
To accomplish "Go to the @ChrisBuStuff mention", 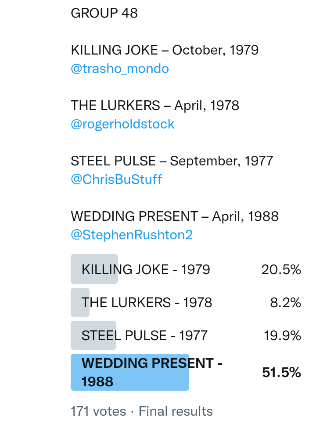I will [x=116, y=180].
